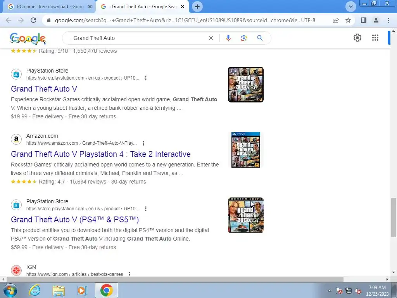This screenshot has height=298, width=397.
Task: Click the PlayStation Store favicon of the $59.99 result
Action: point(16,205)
